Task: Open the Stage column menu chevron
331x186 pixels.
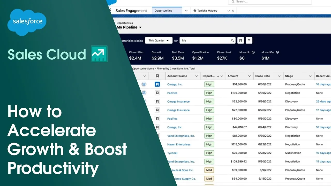Action: tap(310, 76)
